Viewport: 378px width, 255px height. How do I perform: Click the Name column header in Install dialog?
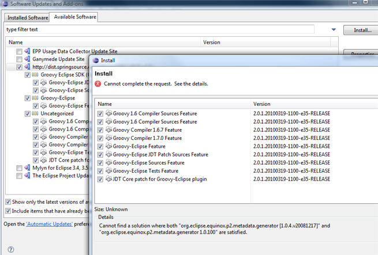click(173, 104)
